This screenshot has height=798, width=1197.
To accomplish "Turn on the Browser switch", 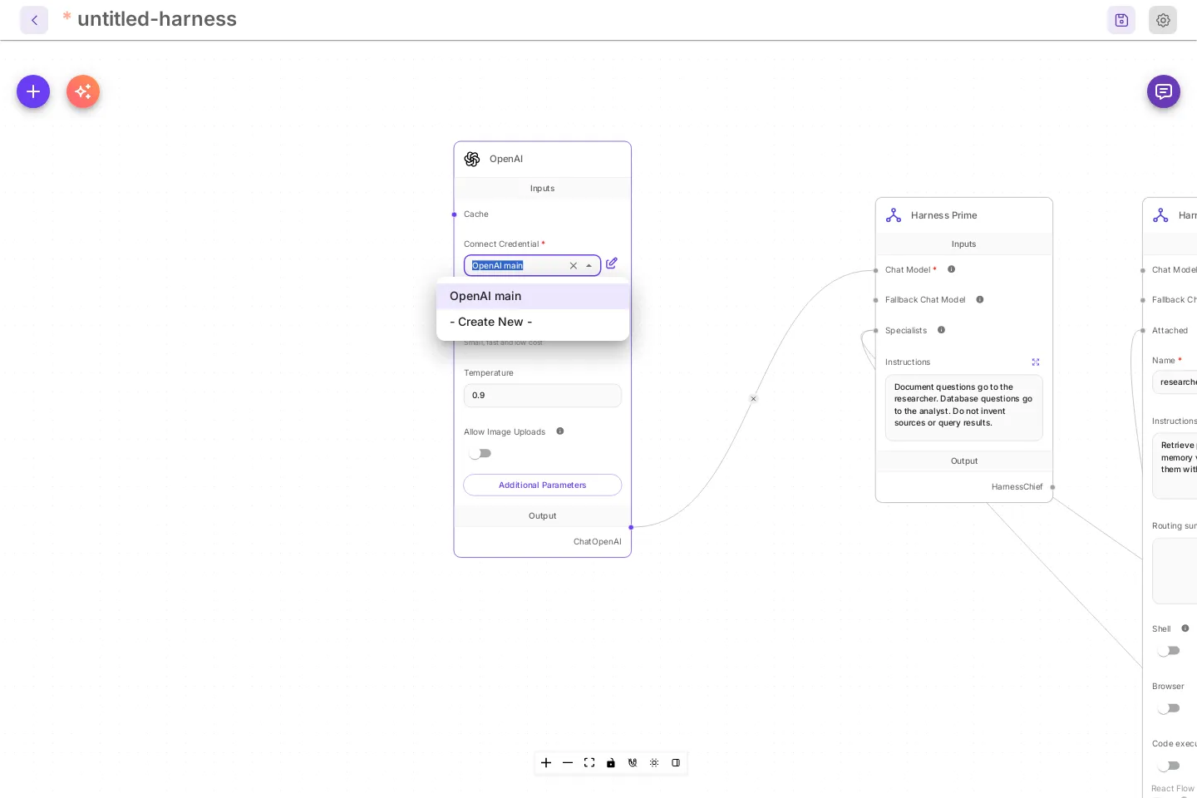I will tap(1169, 708).
